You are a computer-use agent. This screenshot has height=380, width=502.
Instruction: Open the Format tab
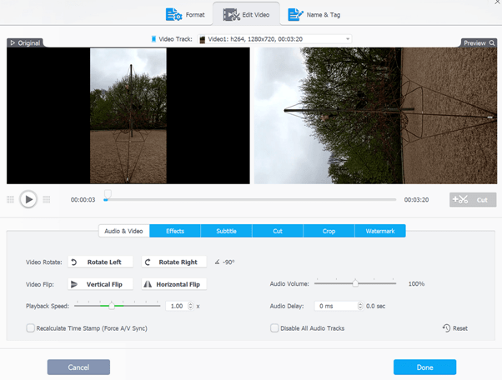tap(185, 15)
